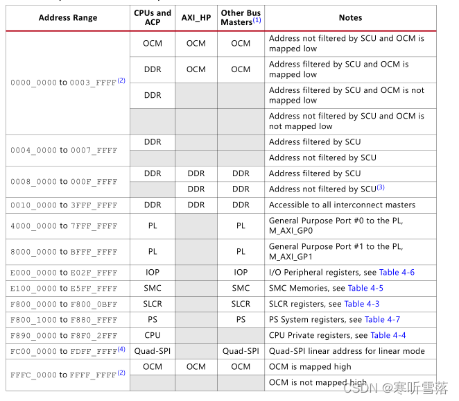
Task: Open footnote (4) after FDFF_FFFF address
Action: 121,349
